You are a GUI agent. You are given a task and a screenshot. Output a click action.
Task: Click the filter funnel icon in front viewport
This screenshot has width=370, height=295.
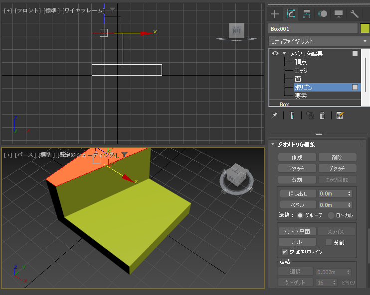coord(112,10)
